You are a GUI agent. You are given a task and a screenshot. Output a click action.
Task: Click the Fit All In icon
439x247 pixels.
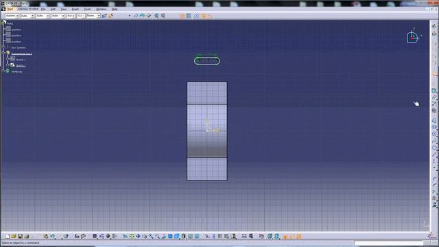click(x=132, y=237)
